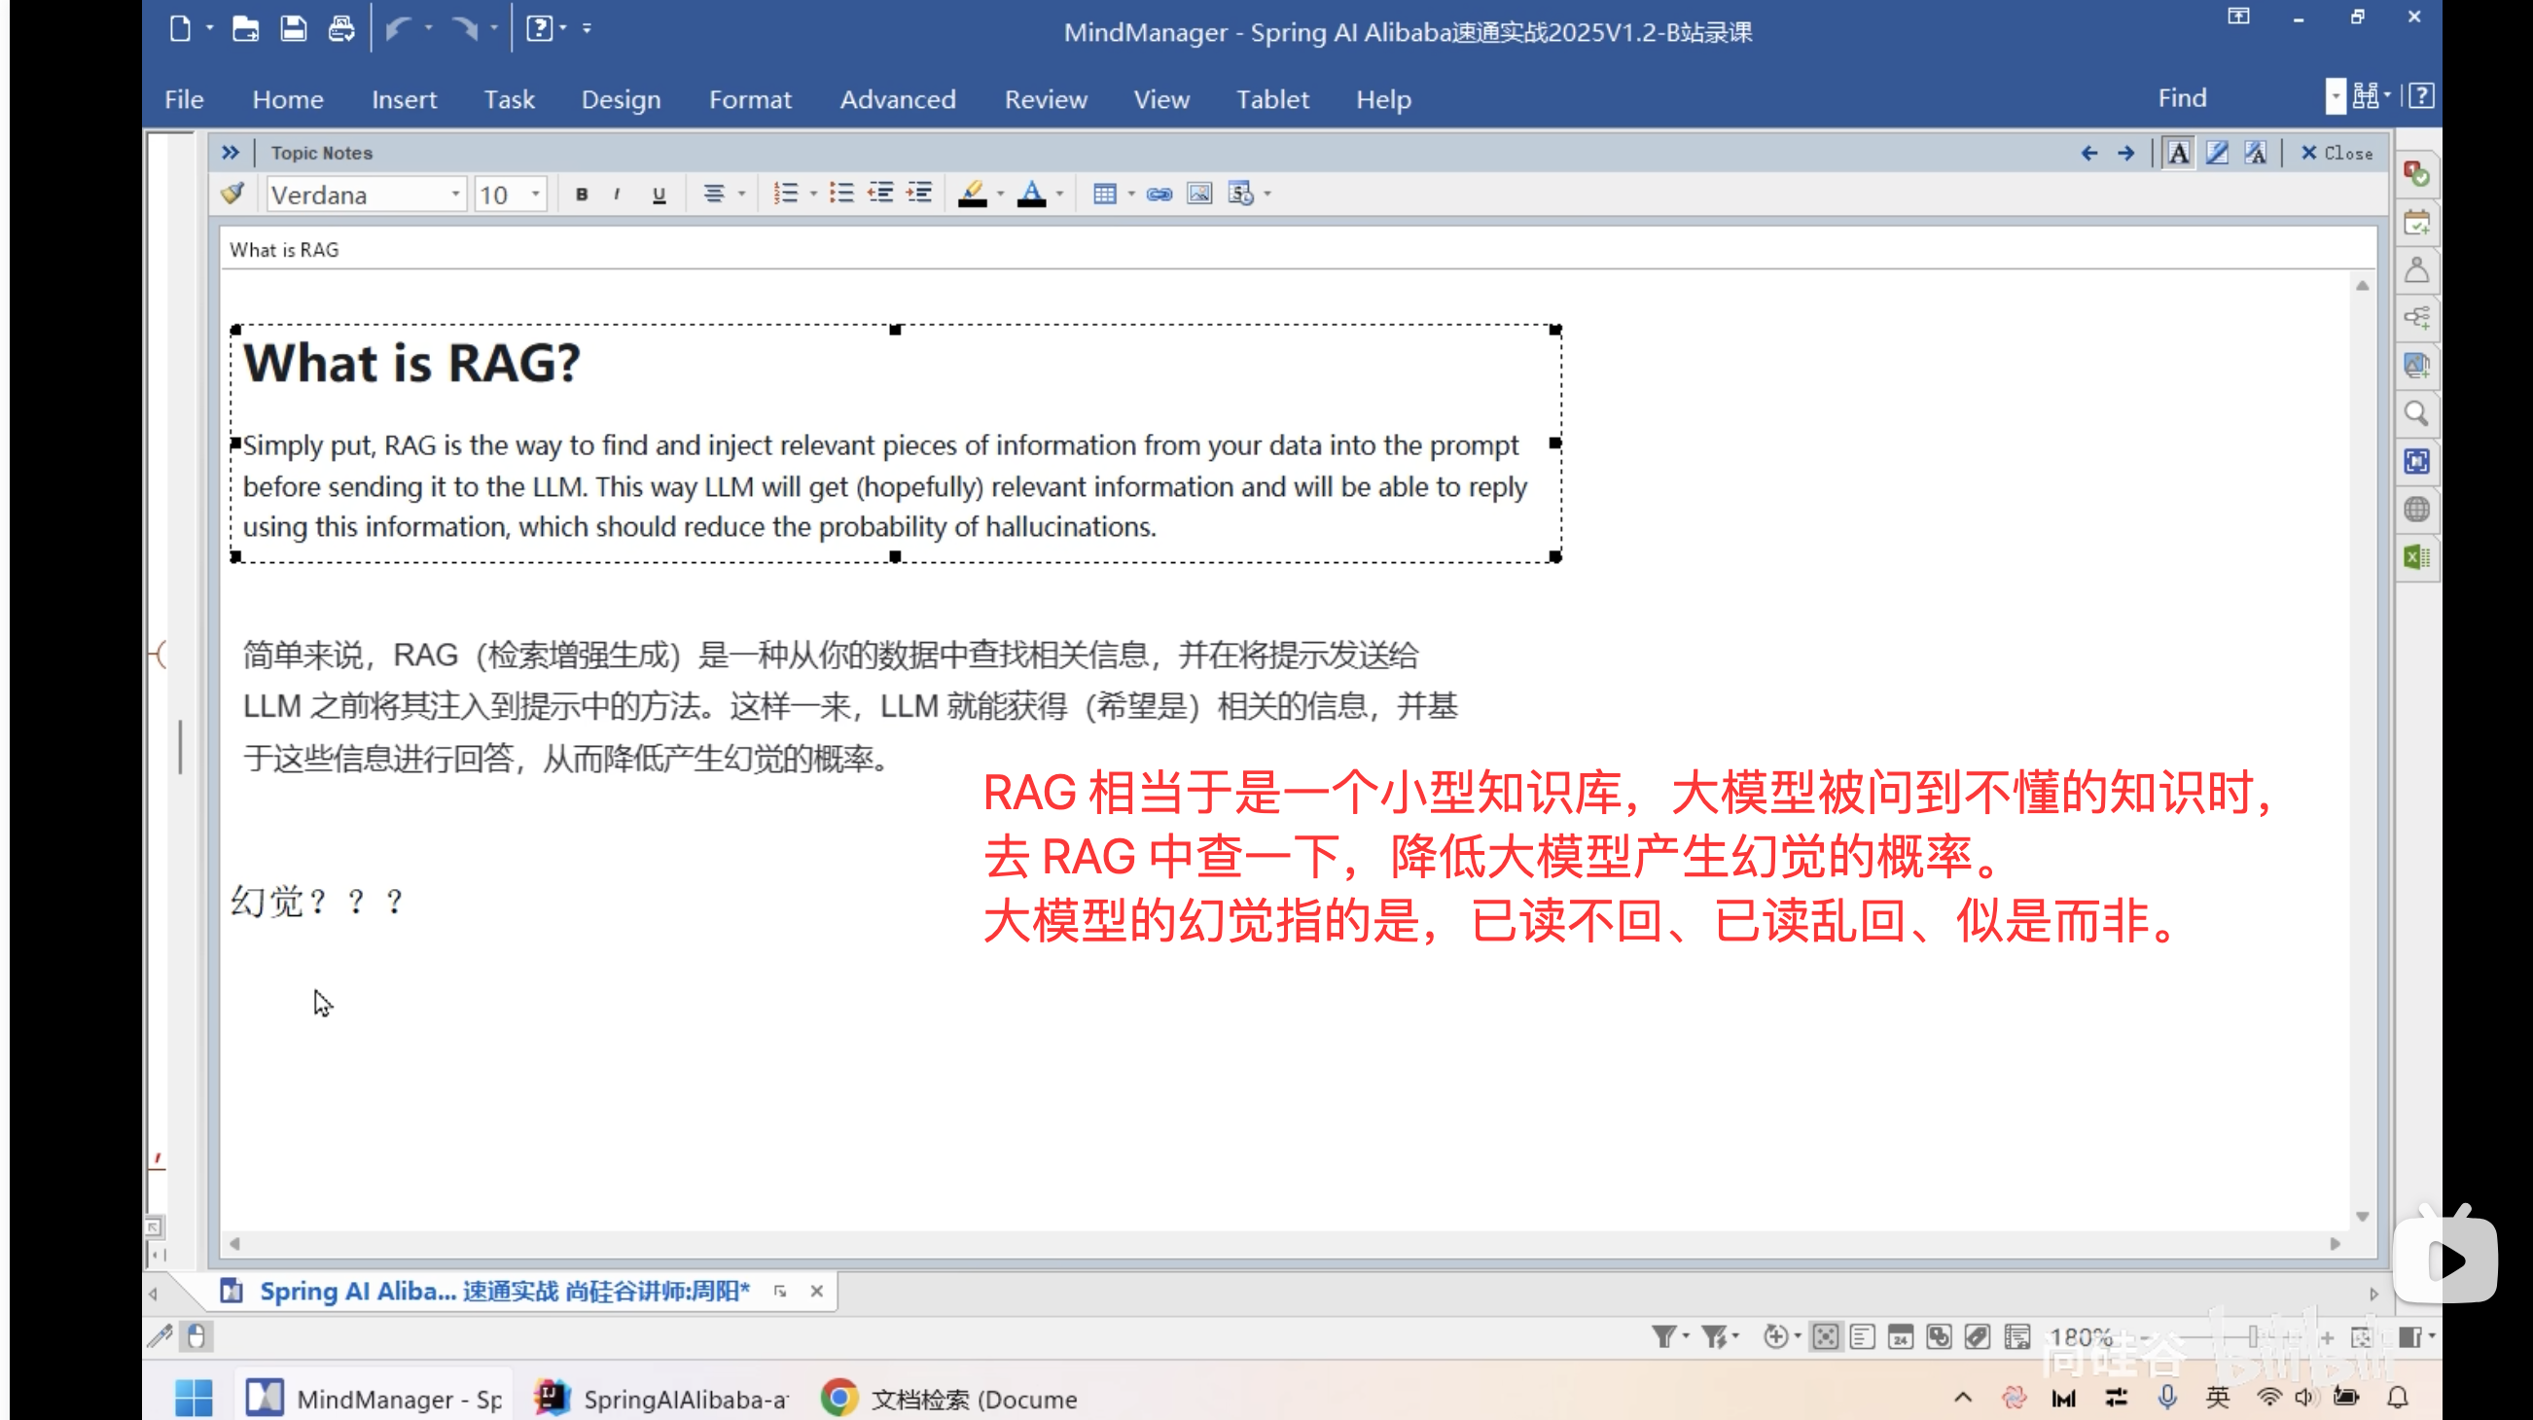
Task: Click the Save icon in quick access toolbar
Action: 293,28
